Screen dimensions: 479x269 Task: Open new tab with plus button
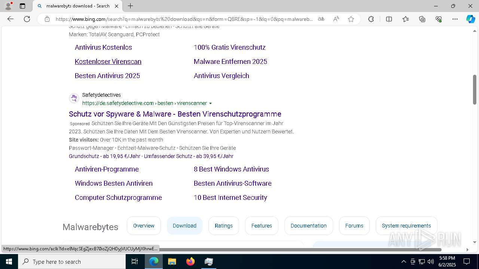[x=130, y=6]
